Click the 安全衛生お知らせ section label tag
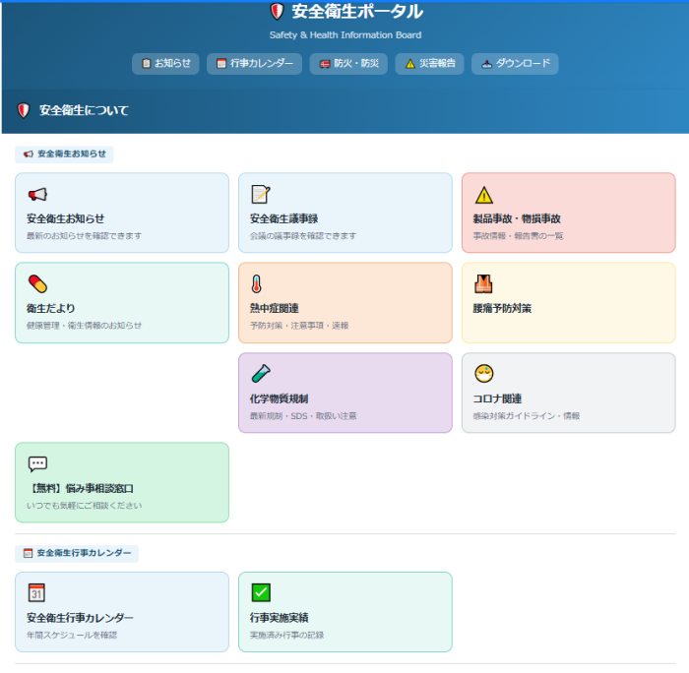The image size is (689, 673). [64, 154]
